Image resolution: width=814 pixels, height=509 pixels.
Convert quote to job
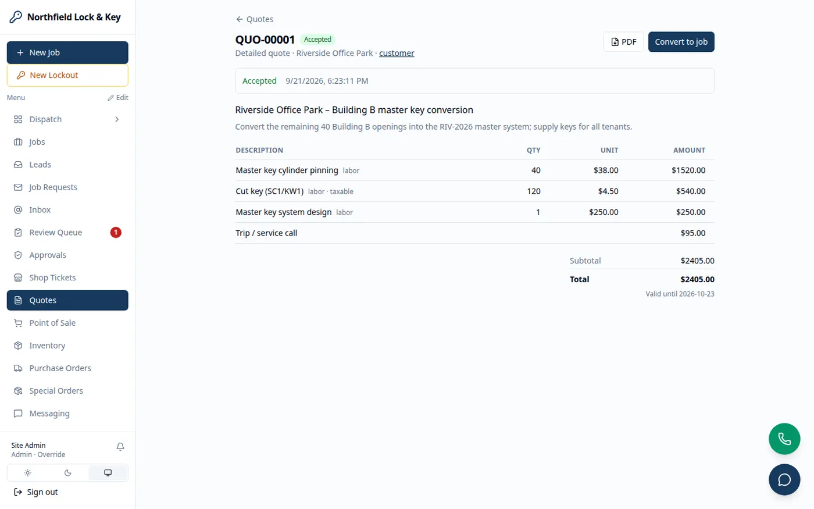click(x=681, y=42)
